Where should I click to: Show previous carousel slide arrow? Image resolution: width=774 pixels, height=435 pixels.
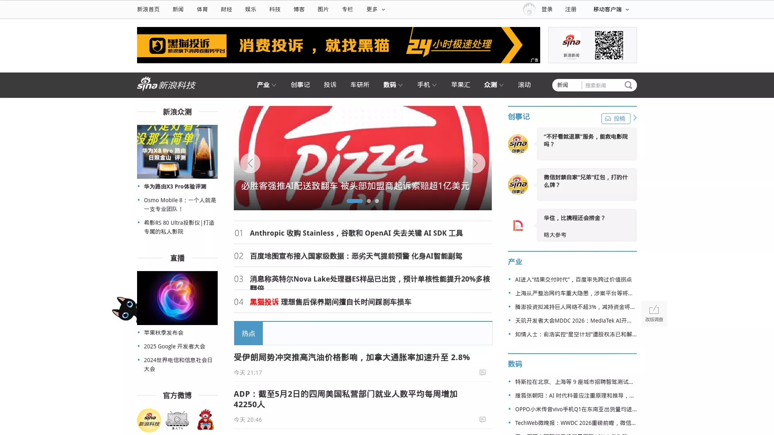point(250,163)
